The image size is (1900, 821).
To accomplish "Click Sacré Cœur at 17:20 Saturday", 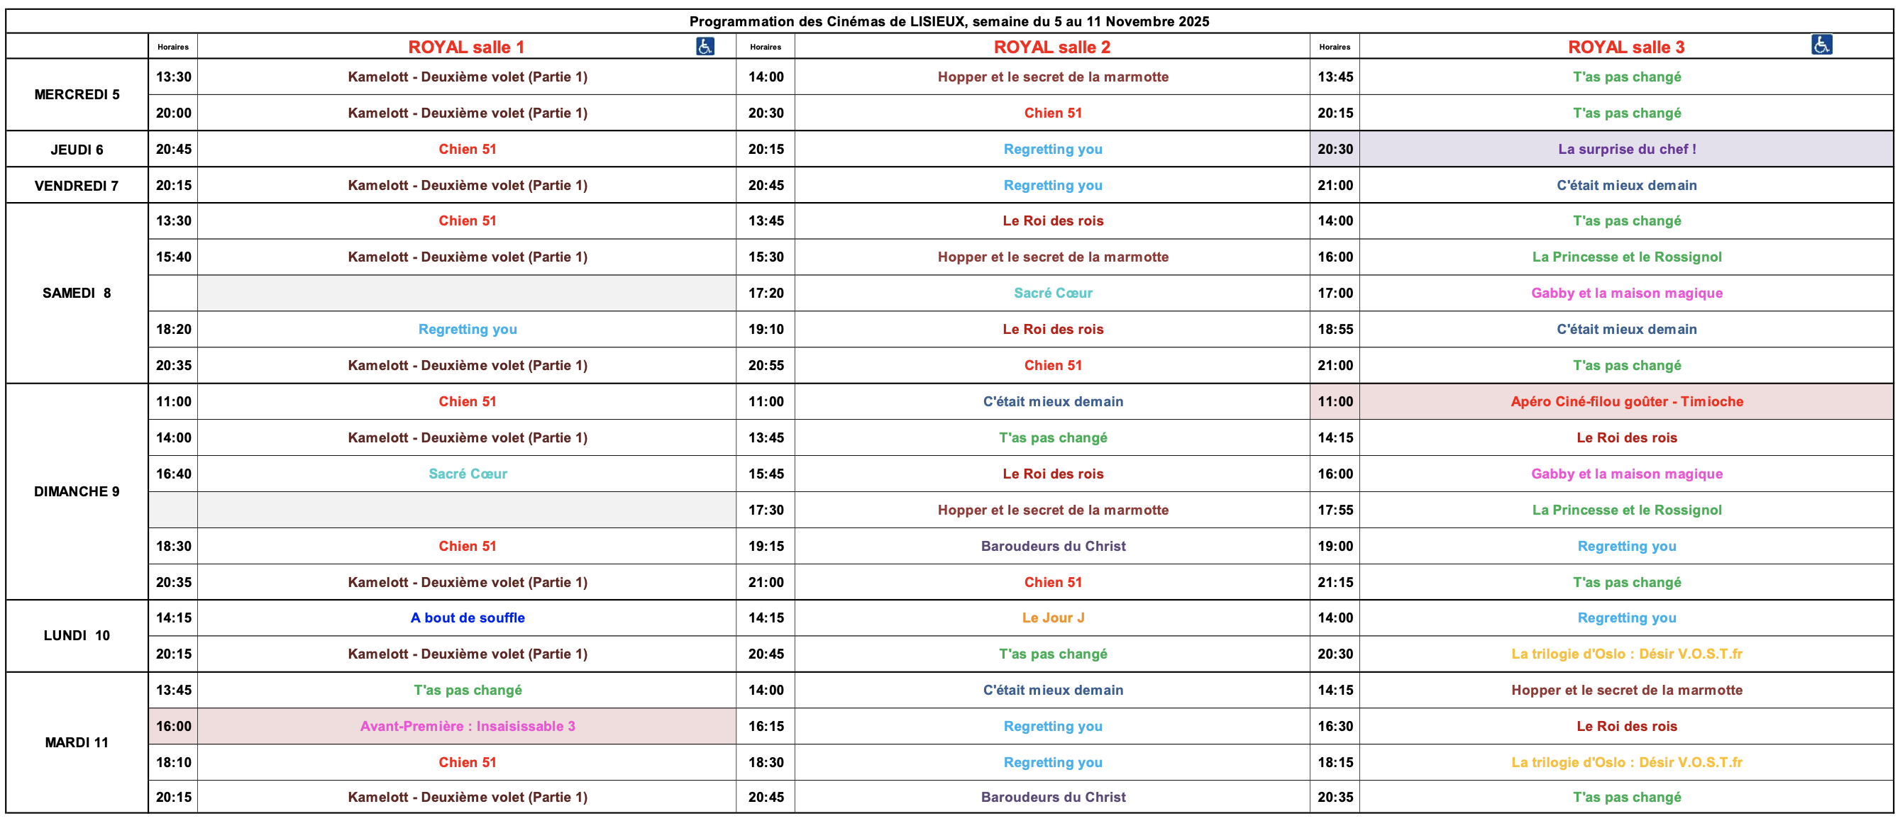I will [x=1053, y=293].
